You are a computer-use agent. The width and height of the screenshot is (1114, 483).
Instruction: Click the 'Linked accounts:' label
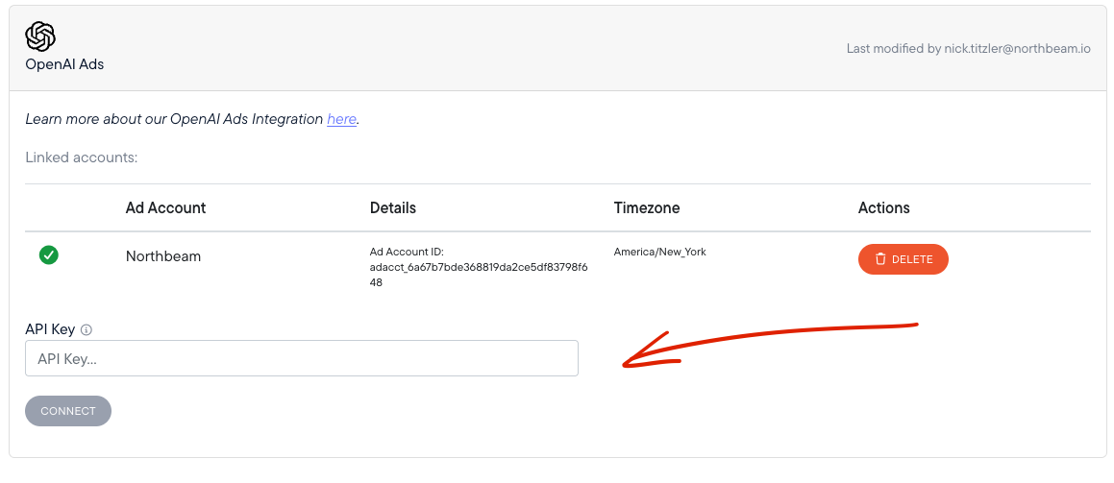tap(82, 157)
